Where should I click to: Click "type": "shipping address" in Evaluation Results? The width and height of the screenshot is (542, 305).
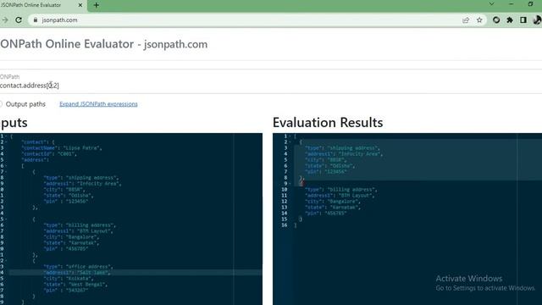342,148
